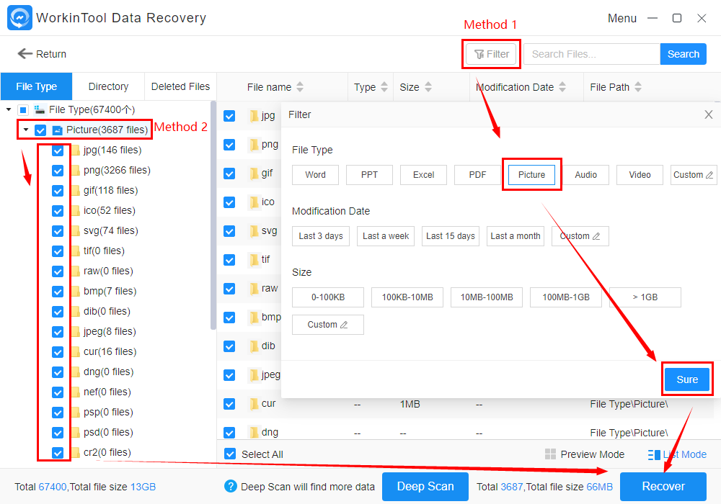The width and height of the screenshot is (721, 504).
Task: Click the Size column sort icon
Action: click(428, 87)
